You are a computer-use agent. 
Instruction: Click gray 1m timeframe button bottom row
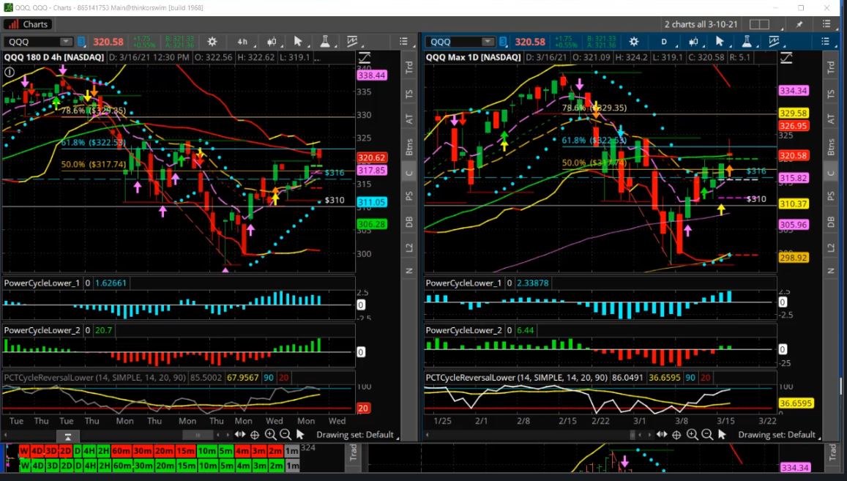[291, 466]
